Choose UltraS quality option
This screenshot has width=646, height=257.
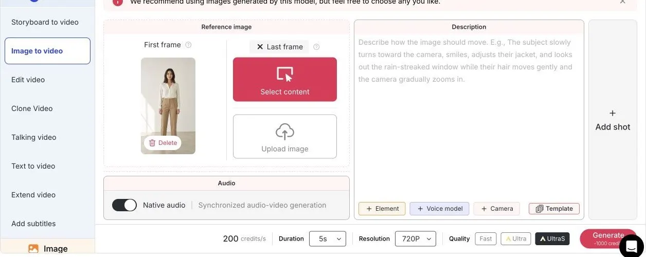[552, 238]
